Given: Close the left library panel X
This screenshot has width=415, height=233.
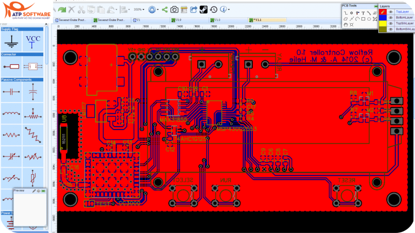Looking at the screenshot, I should coord(46,24).
